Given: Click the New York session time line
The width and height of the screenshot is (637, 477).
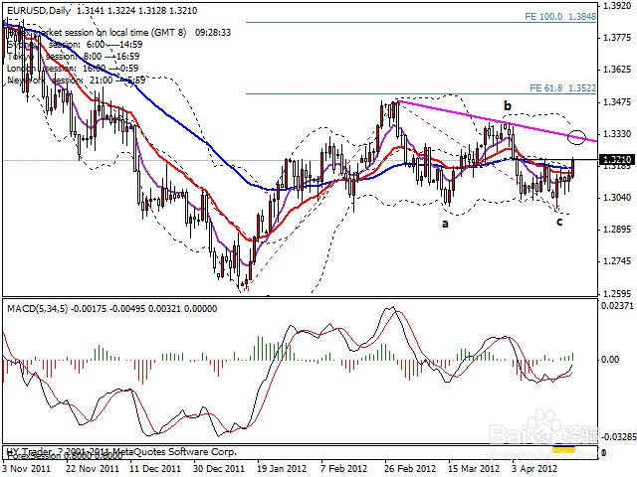Looking at the screenshot, I should pos(77,80).
